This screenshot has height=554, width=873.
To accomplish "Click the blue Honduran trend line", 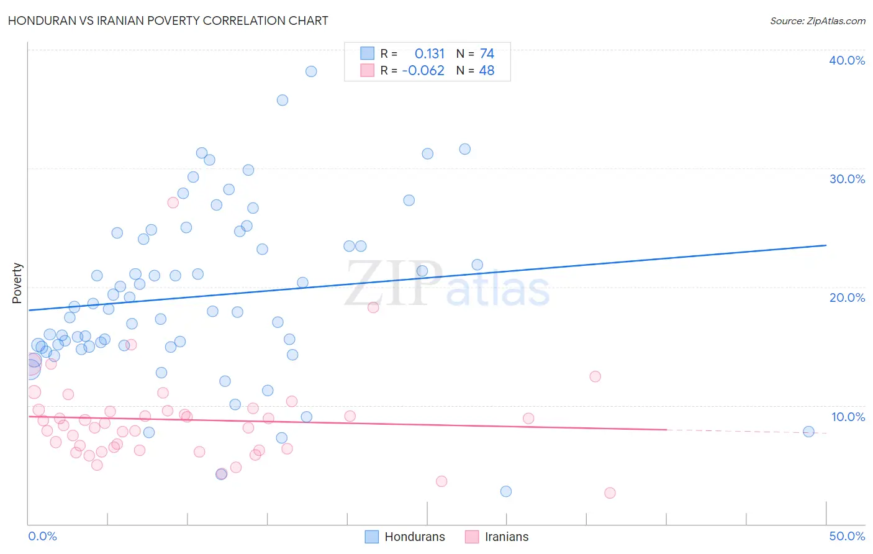I will coord(427,278).
